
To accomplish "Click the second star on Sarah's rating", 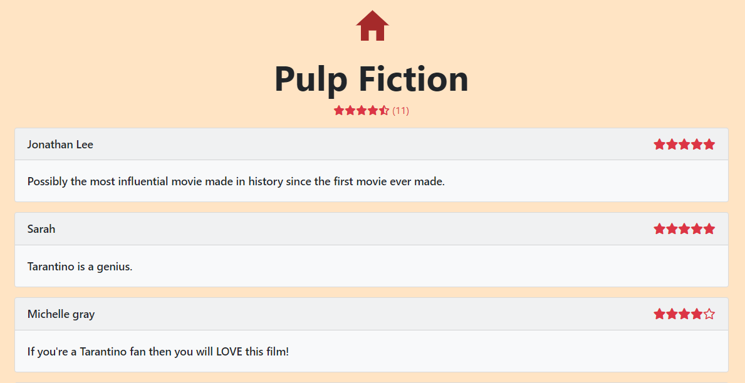I will tap(672, 228).
